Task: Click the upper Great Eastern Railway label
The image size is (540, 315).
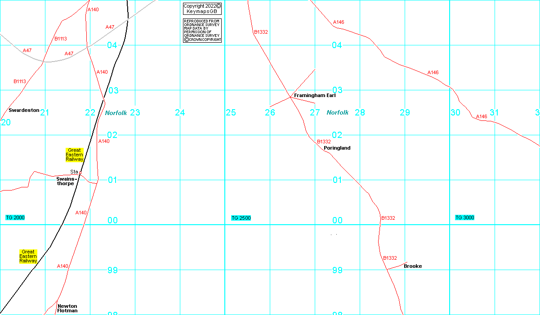Action: 75,155
